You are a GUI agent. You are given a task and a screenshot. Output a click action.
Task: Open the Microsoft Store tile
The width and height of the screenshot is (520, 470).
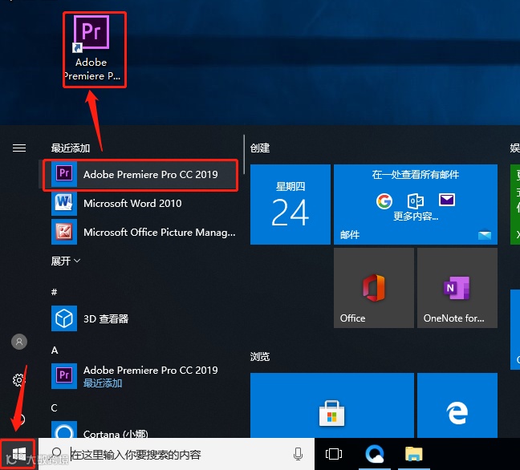tap(332, 405)
